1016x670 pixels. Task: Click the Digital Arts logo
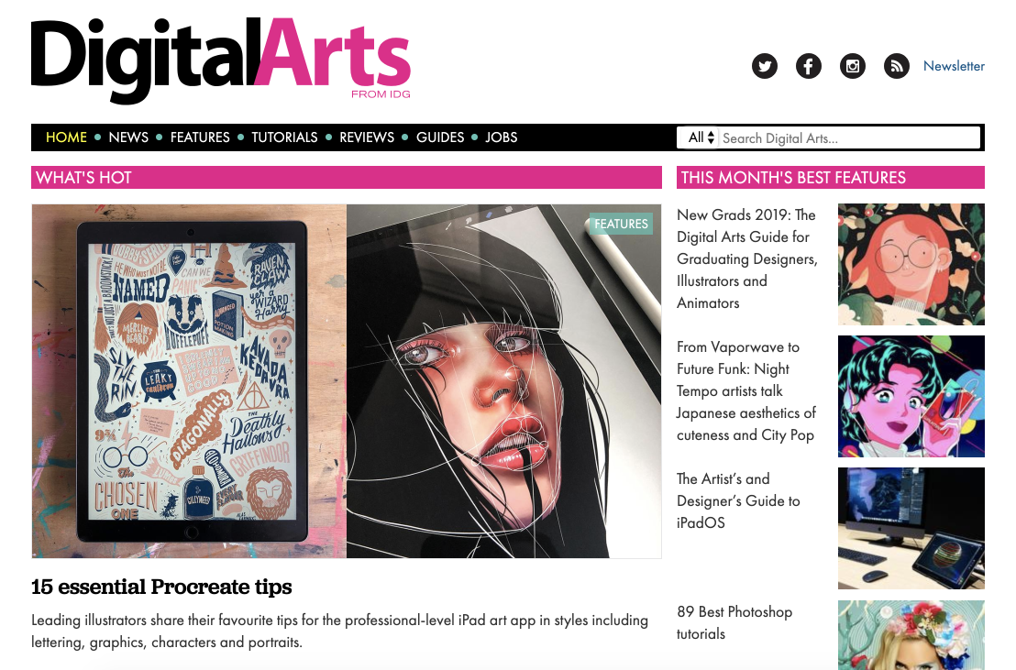(x=221, y=60)
